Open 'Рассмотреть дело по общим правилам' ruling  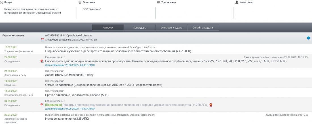[166, 61]
